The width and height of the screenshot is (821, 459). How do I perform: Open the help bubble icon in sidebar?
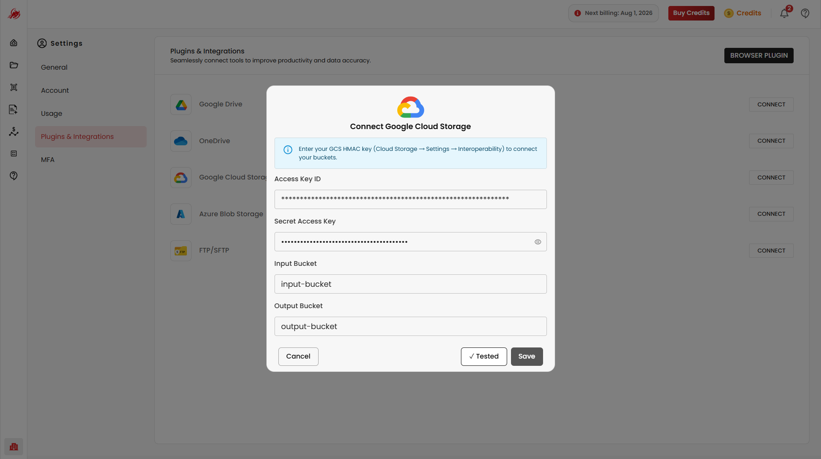click(14, 176)
